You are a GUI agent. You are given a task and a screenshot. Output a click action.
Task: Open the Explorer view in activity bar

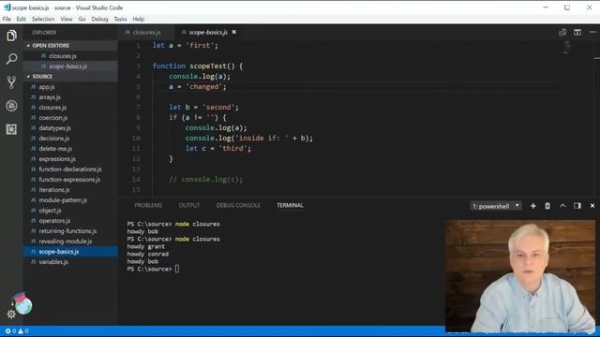point(11,36)
